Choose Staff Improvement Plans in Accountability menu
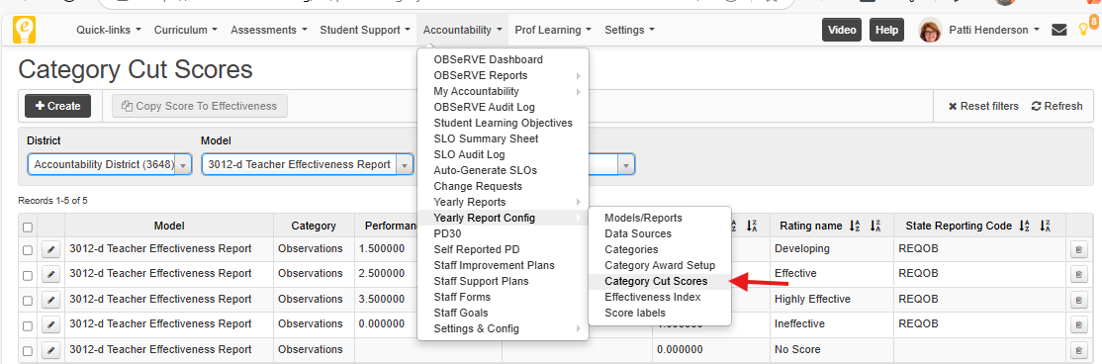The height and width of the screenshot is (364, 1102). (494, 265)
